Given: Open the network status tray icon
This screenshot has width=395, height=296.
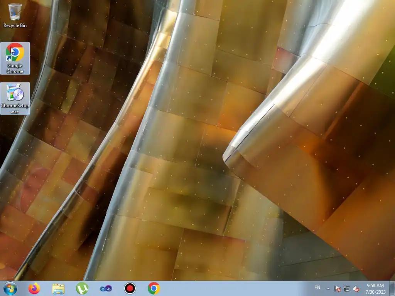Looking at the screenshot, I should (347, 289).
